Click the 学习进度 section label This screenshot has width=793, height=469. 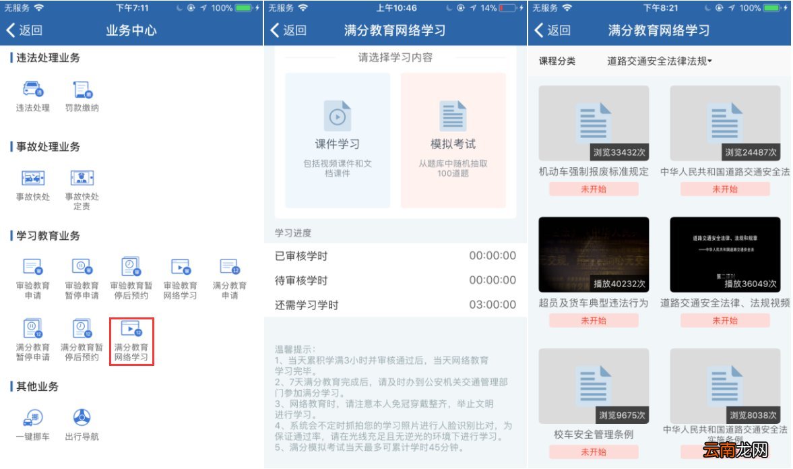(293, 233)
